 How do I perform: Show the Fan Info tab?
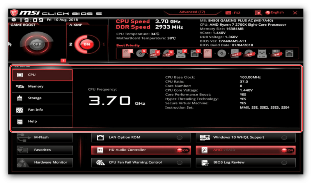pyautogui.click(x=42, y=110)
